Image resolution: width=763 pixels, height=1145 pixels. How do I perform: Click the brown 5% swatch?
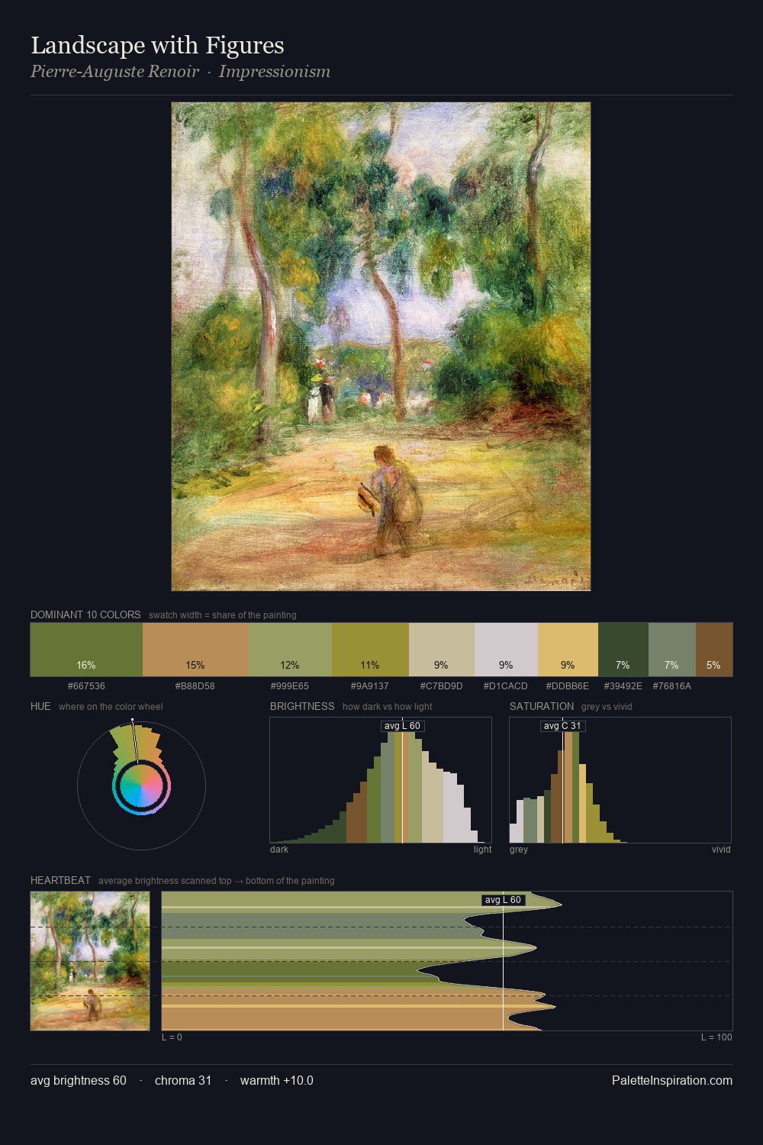(x=714, y=650)
